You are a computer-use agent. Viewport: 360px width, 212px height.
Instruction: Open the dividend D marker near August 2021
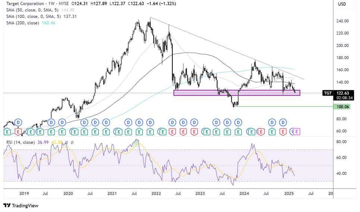[x=139, y=122]
